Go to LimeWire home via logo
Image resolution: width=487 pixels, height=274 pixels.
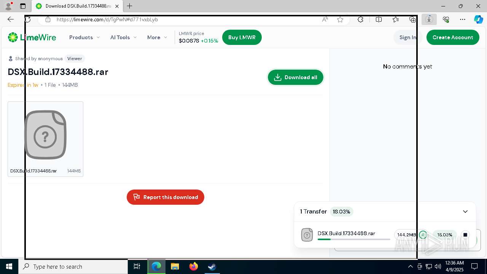32,37
